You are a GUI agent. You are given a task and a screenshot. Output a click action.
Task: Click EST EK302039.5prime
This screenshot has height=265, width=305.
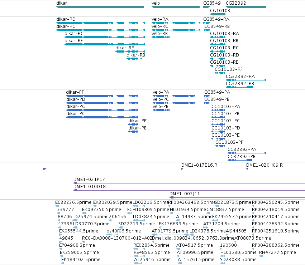tap(95, 206)
